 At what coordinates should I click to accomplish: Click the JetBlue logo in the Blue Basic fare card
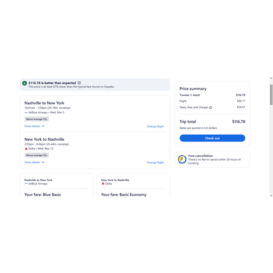pos(26,184)
